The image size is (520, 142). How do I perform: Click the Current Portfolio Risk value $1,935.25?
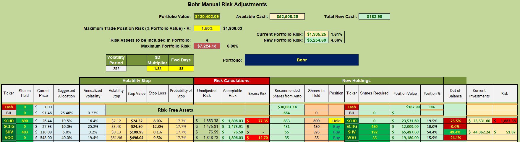316,34
